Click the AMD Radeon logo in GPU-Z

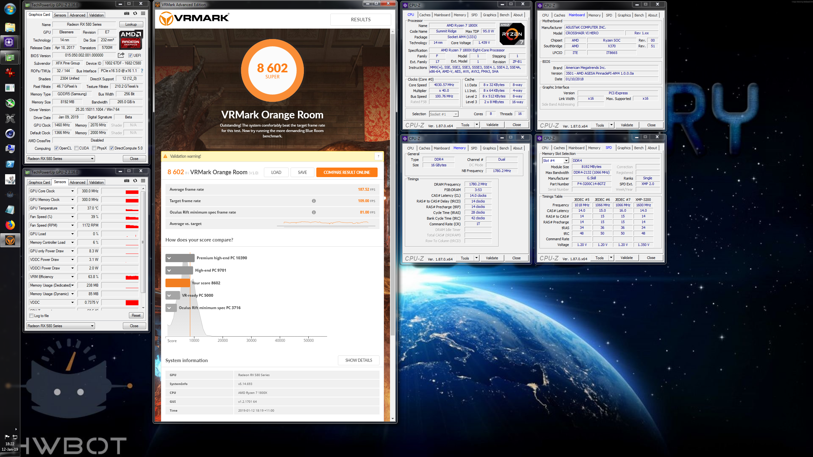pyautogui.click(x=131, y=39)
